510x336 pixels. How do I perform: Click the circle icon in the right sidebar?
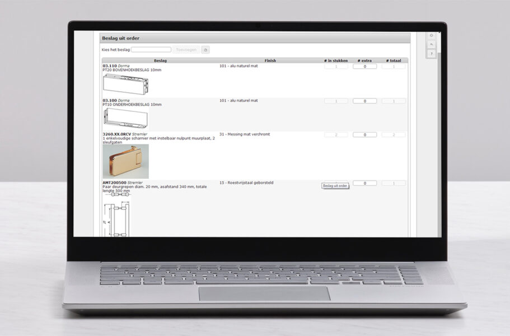431,35
